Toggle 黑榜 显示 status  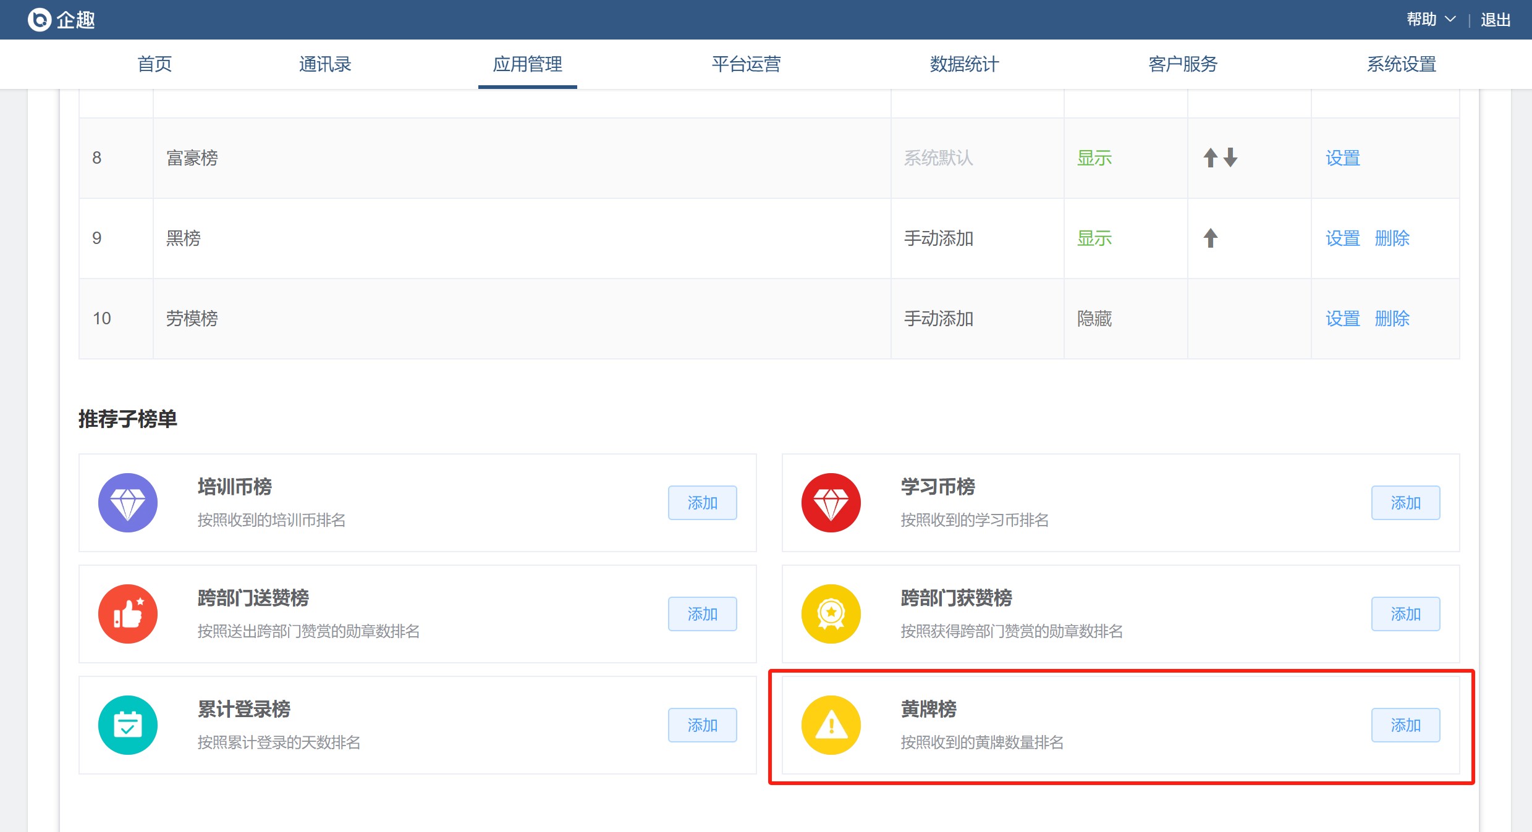[x=1094, y=238]
